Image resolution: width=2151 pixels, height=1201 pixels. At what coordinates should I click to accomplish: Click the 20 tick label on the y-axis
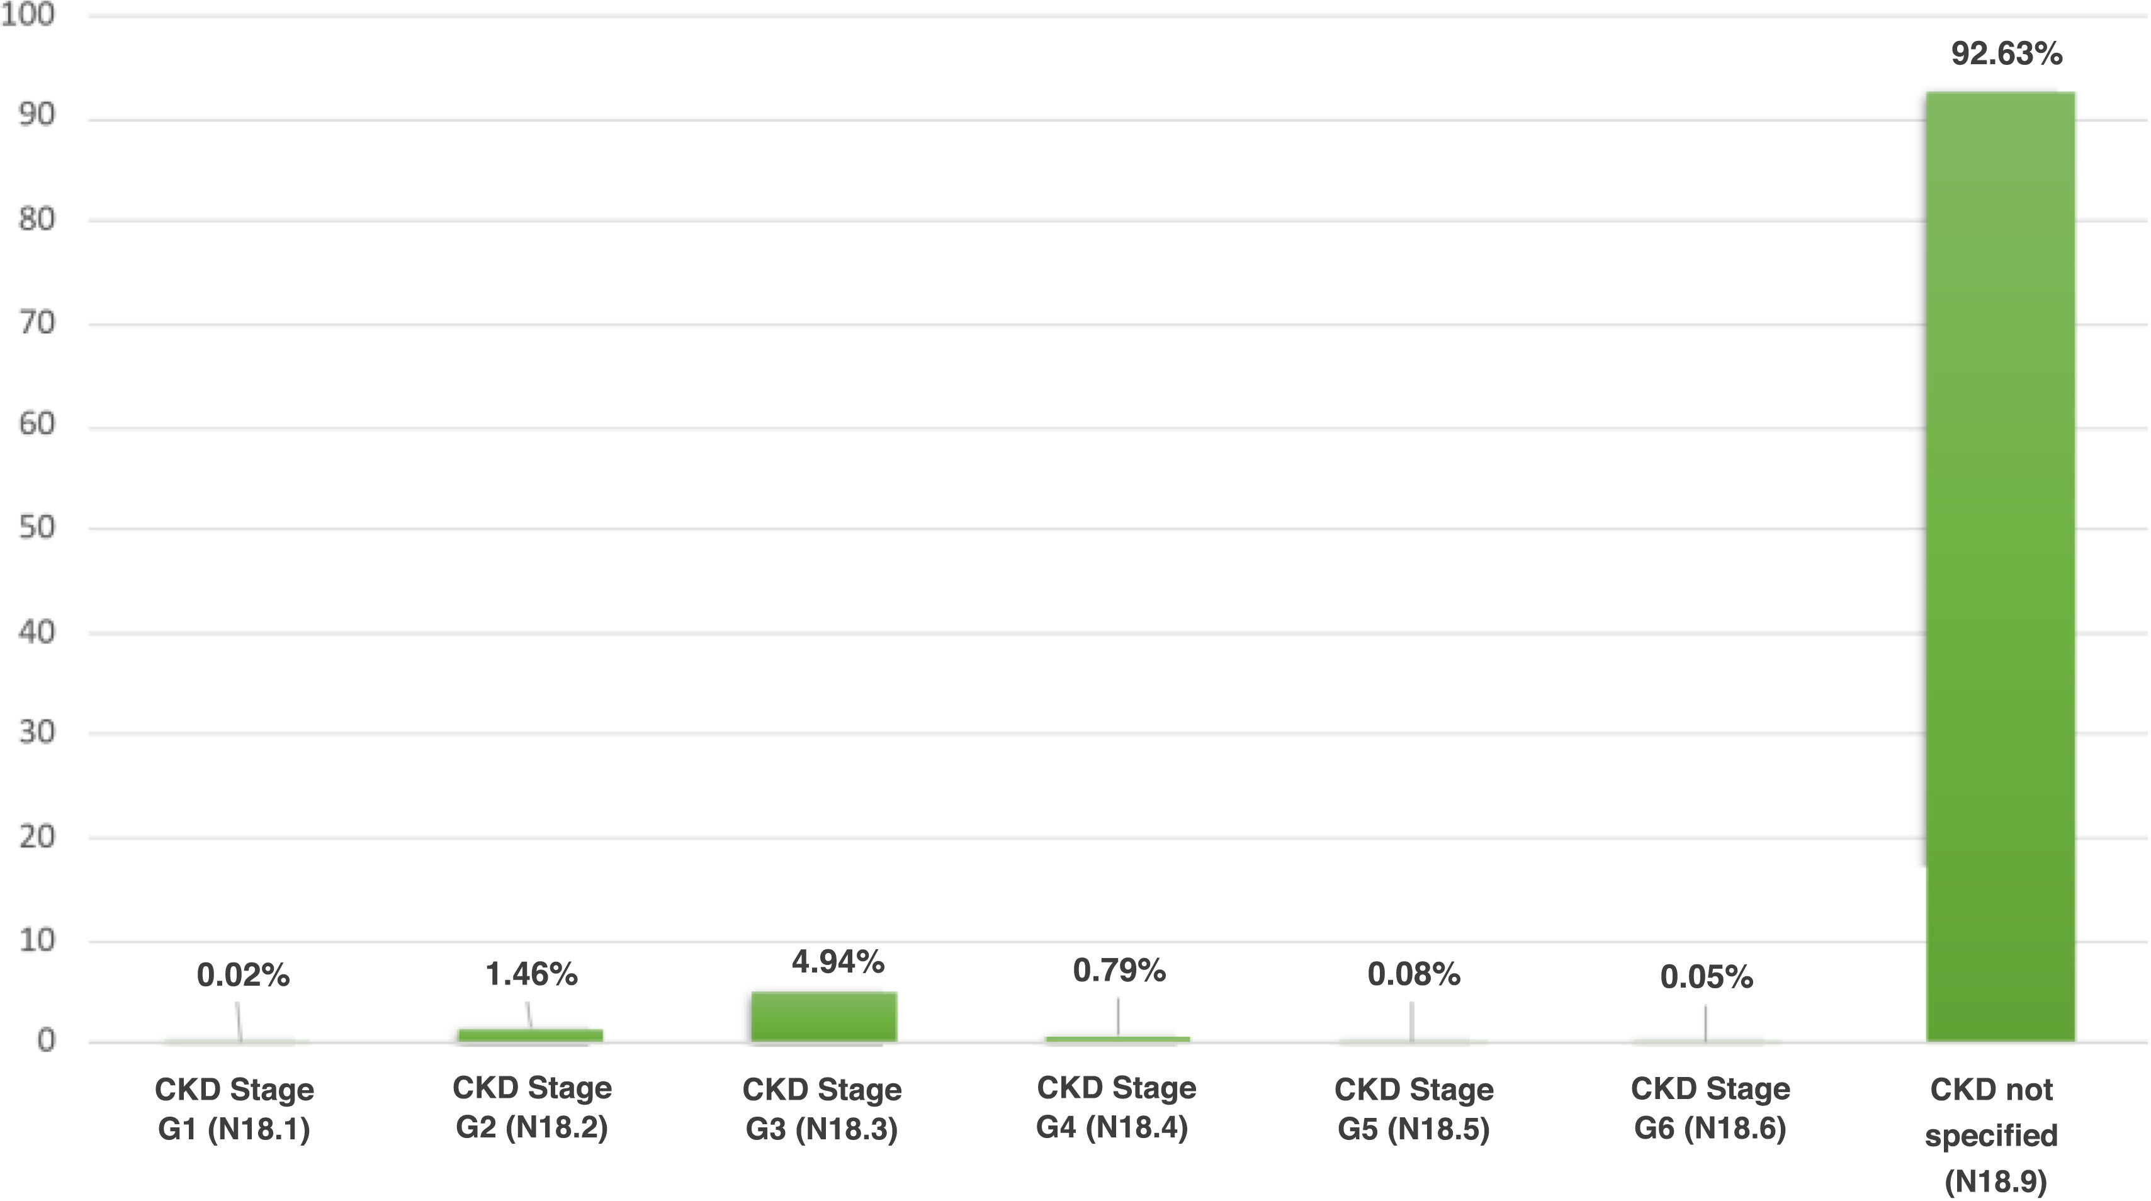coord(37,837)
